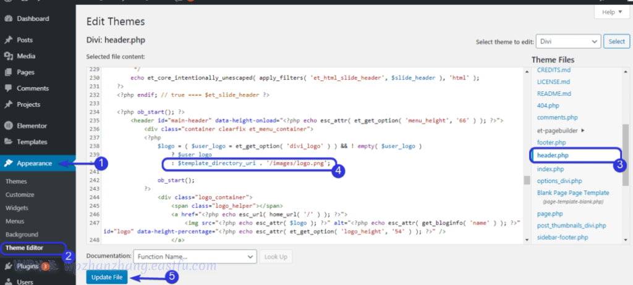633x285 pixels.
Task: Open the Customize submenu item
Action: coord(20,194)
